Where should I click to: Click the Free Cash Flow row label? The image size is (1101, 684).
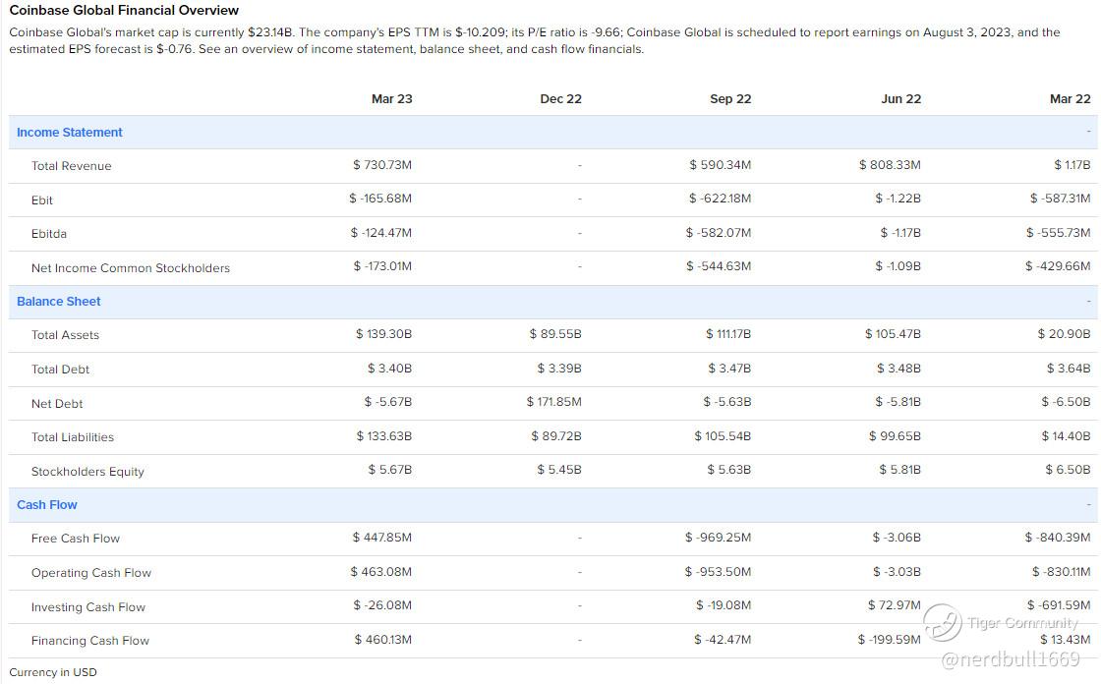pyautogui.click(x=76, y=539)
